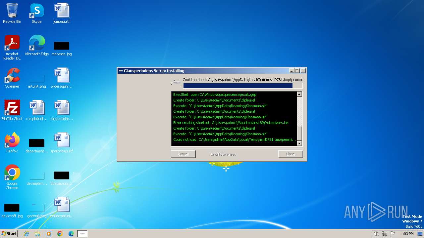The height and width of the screenshot is (238, 424).
Task: Switch to the installer taskbar button
Action: [x=82, y=234]
